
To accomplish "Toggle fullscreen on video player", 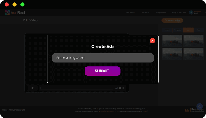I will tap(123, 88).
